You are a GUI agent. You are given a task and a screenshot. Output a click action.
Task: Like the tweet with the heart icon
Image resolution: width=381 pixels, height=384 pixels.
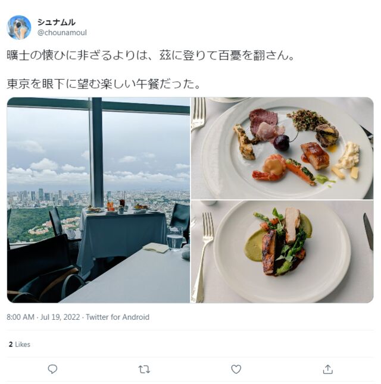click(x=236, y=369)
